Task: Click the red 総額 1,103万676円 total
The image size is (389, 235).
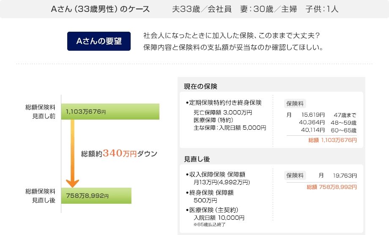Action: [333, 140]
